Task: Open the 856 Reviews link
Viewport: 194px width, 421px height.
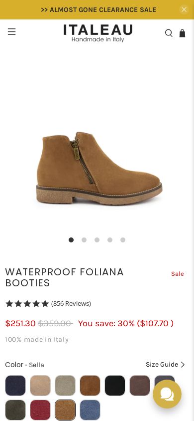Action: 71,304
